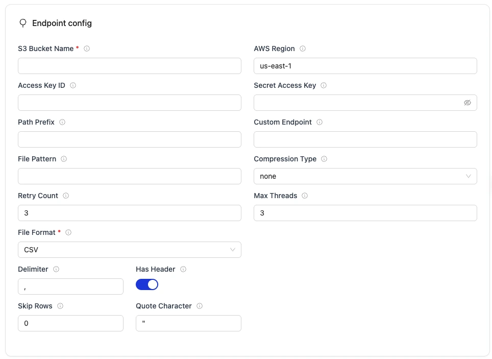This screenshot has width=492, height=359.
Task: Click the Compression Type info icon
Action: click(324, 159)
